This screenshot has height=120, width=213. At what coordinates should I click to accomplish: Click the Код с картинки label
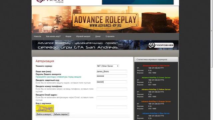tap(44, 103)
